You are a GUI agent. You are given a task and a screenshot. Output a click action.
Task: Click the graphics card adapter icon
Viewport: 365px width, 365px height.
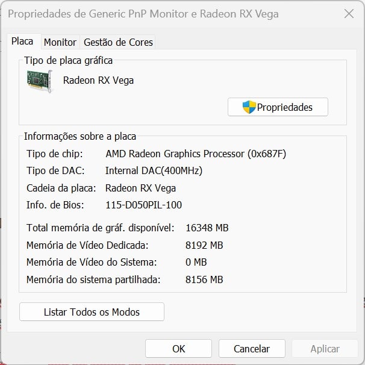click(x=39, y=81)
